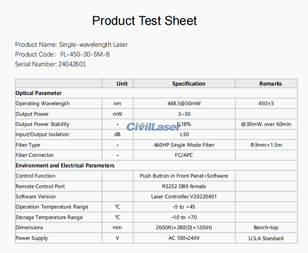Click Laser Controller V20220401 cell

(x=184, y=196)
